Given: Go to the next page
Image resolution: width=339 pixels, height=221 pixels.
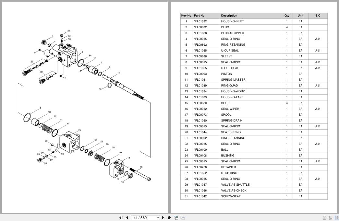Looking at the screenshot, I should tap(163, 218).
